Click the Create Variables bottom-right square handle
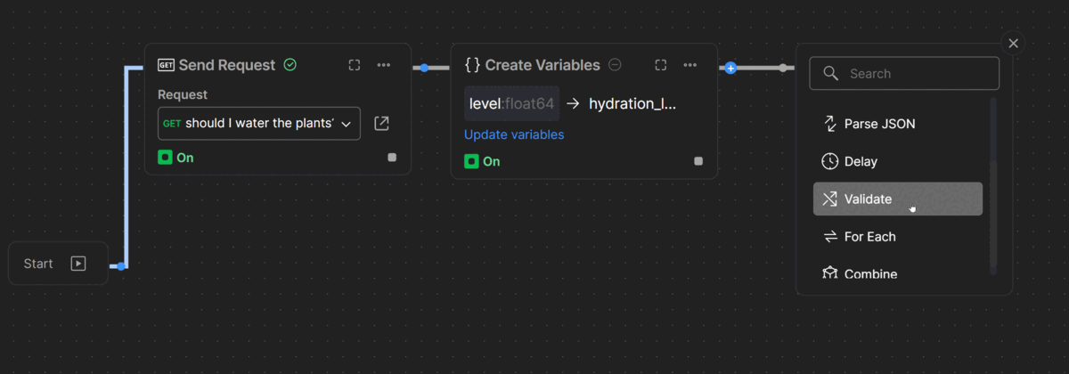 tap(698, 161)
